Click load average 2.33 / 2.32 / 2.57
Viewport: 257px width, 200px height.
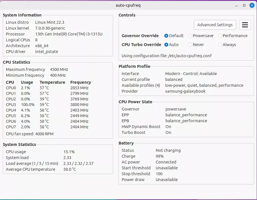(x=78, y=163)
